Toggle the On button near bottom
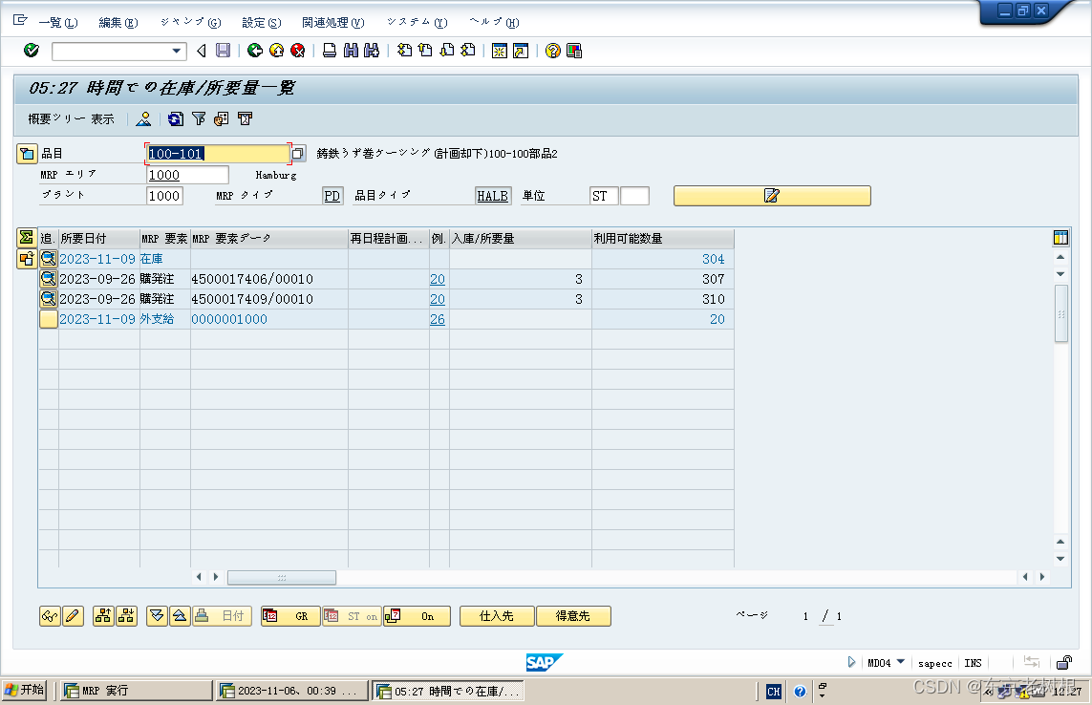Screen dimensions: 1092x705 [417, 615]
